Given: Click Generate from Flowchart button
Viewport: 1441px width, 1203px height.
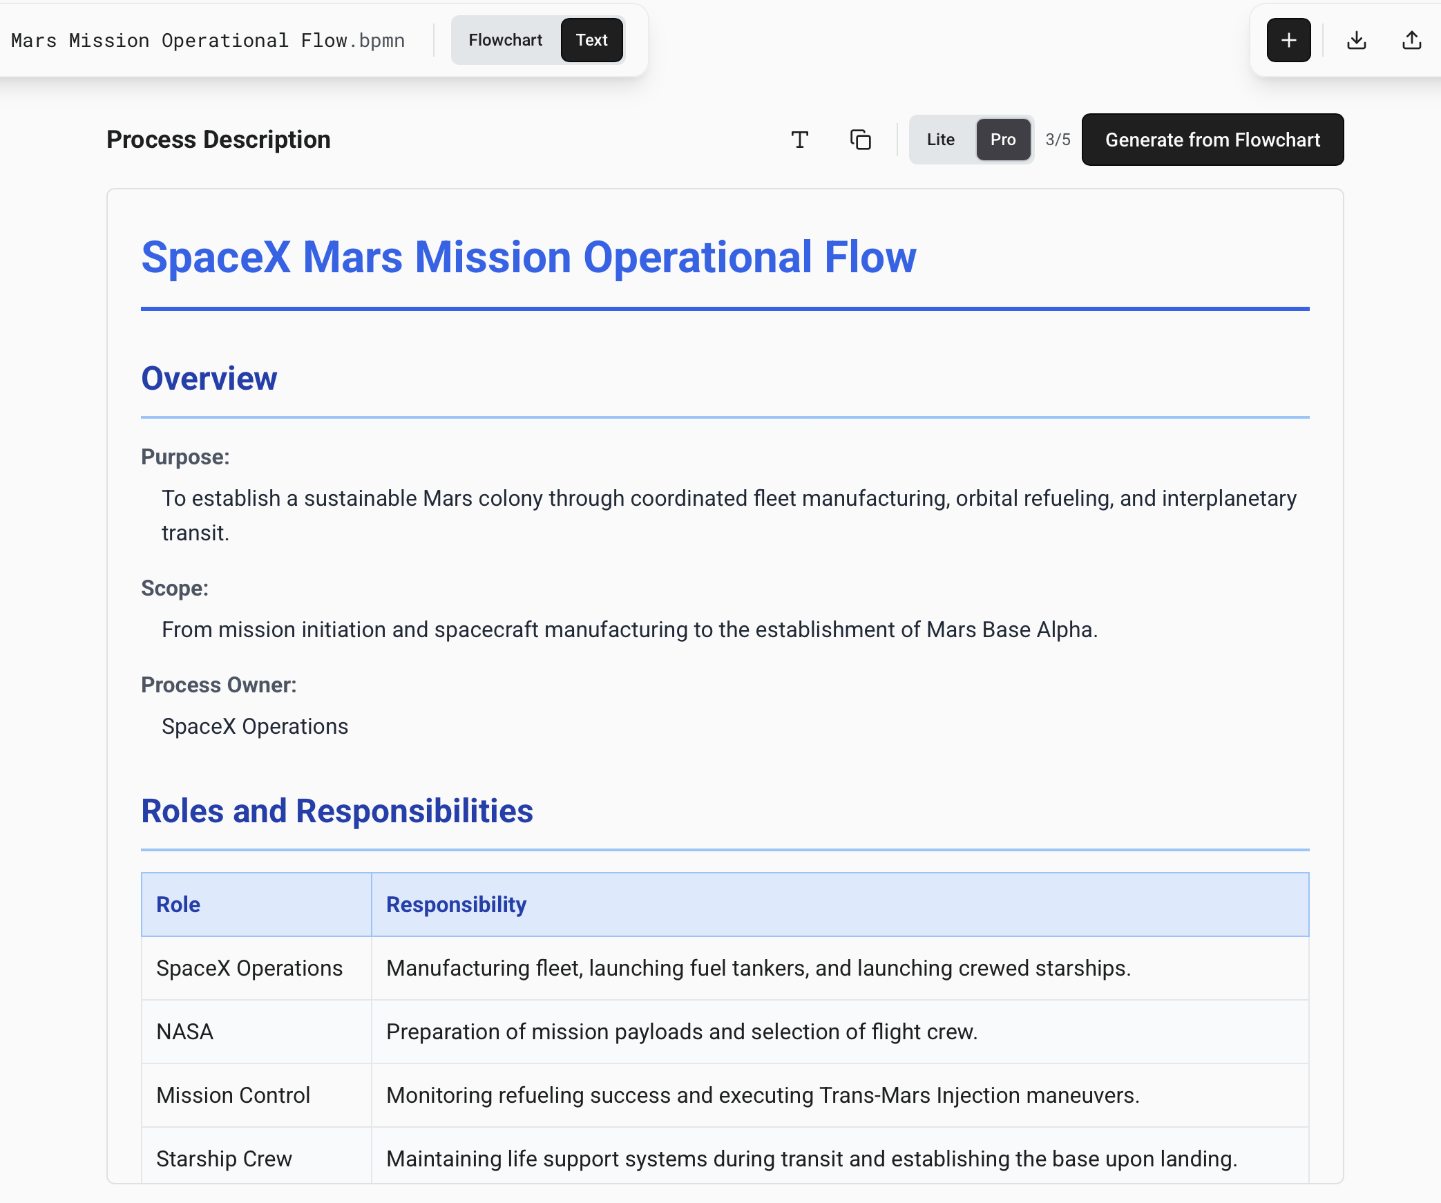Looking at the screenshot, I should [1212, 140].
